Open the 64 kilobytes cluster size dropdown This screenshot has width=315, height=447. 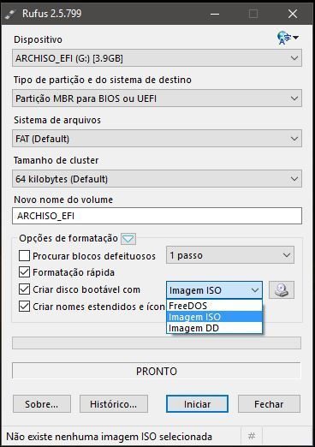coord(157,179)
